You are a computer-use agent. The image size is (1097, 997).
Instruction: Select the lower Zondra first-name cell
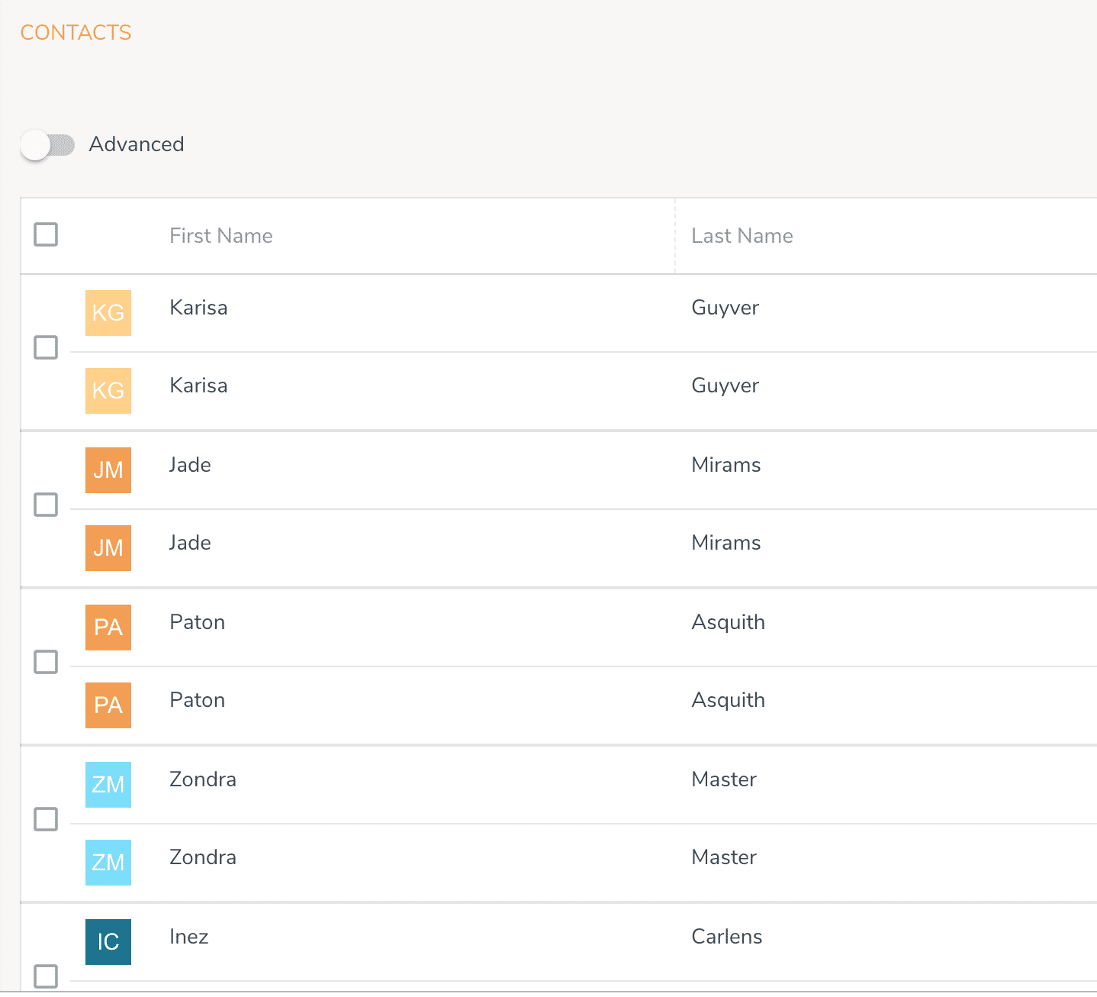(x=203, y=857)
